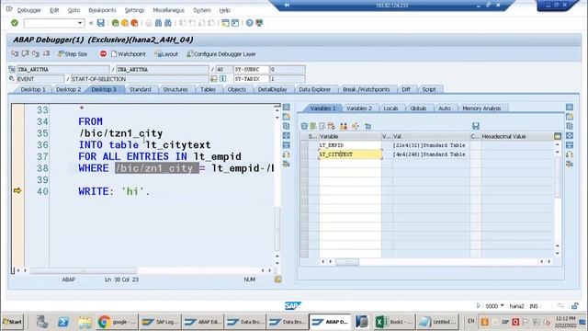588x331 pixels.
Task: Switch to the Data Explorer tab
Action: pos(314,89)
